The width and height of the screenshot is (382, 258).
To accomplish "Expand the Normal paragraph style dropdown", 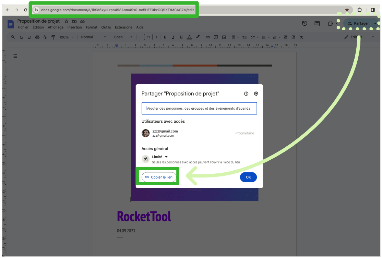I will coord(93,37).
